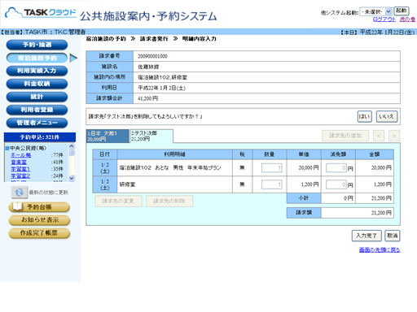
Task: Click the 中央公民館(略) tree entry
Action: point(28,148)
